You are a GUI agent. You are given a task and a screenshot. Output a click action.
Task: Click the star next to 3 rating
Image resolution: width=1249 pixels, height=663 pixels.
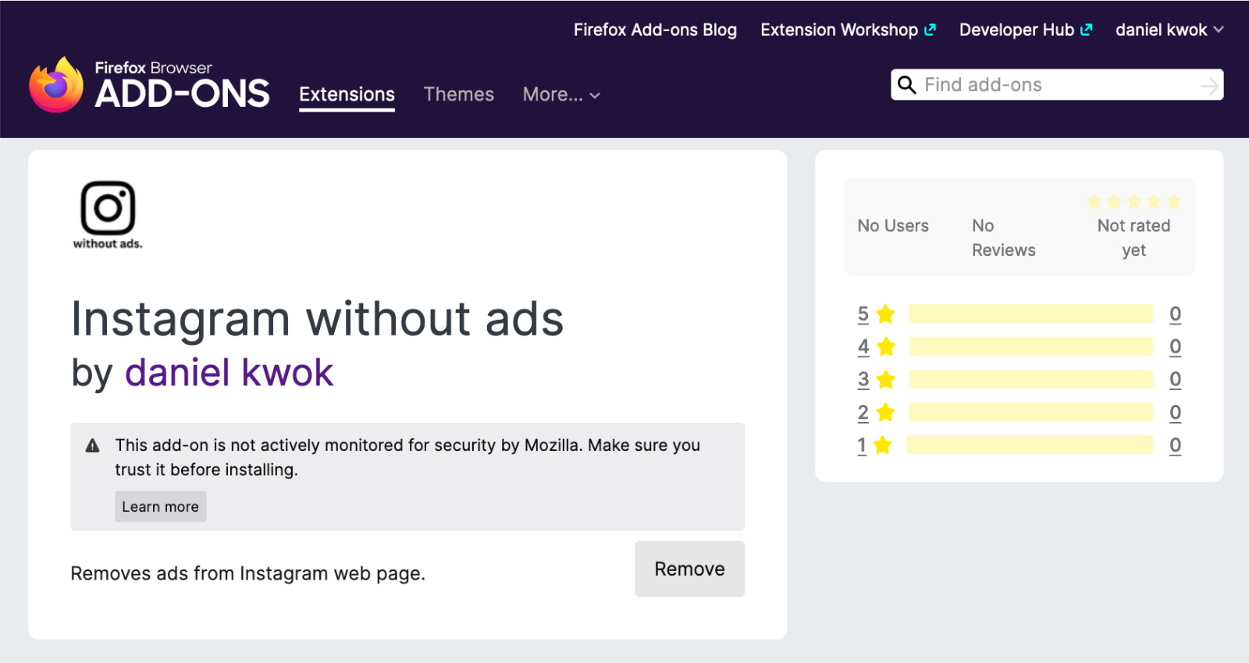click(x=885, y=379)
